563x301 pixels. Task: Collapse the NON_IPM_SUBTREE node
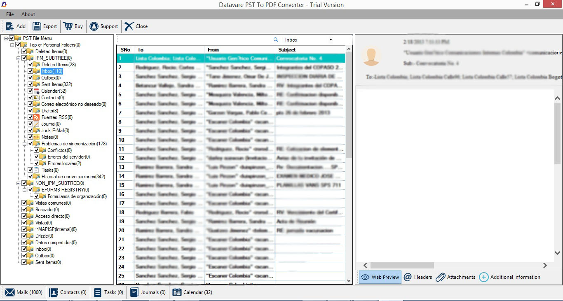tap(18, 183)
